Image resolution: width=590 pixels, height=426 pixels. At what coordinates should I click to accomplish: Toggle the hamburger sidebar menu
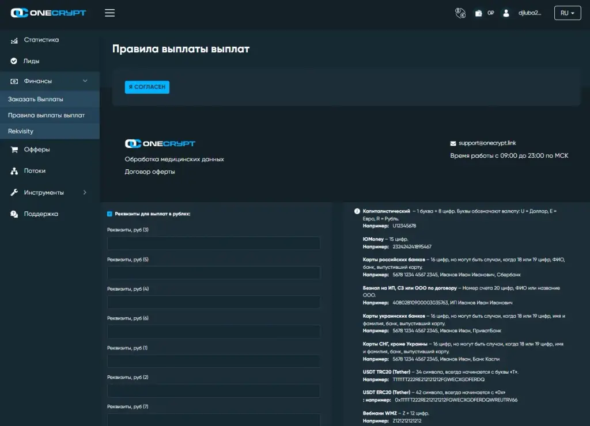[109, 13]
